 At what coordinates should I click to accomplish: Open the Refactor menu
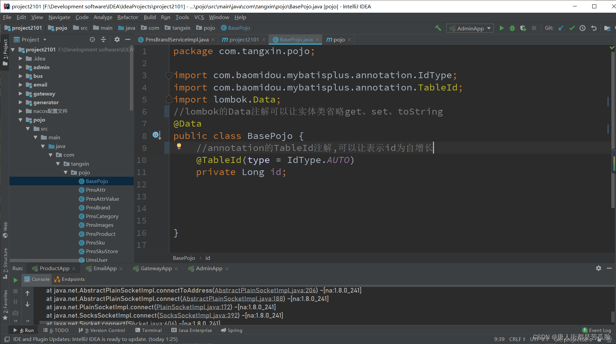pos(127,17)
